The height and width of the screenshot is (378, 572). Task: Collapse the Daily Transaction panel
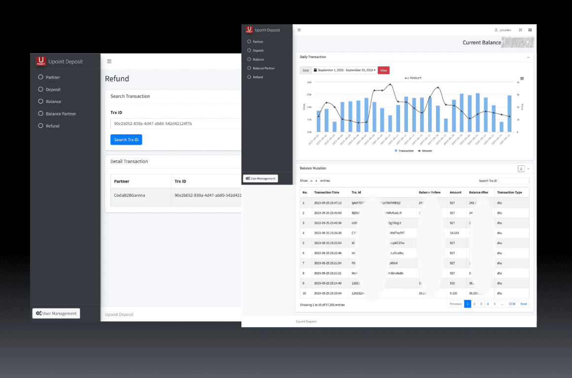(x=528, y=57)
